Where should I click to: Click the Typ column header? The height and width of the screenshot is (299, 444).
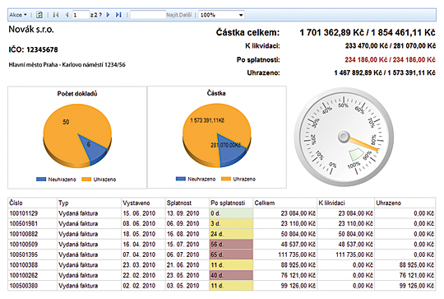click(89, 203)
